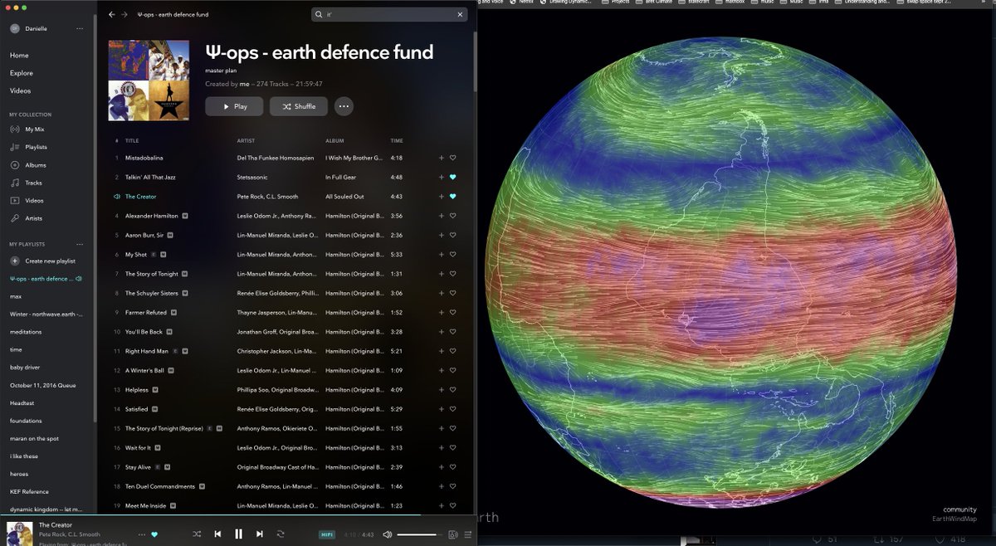This screenshot has height=546, width=996.
Task: Mute audio with the volume speaker icon
Action: (x=388, y=534)
